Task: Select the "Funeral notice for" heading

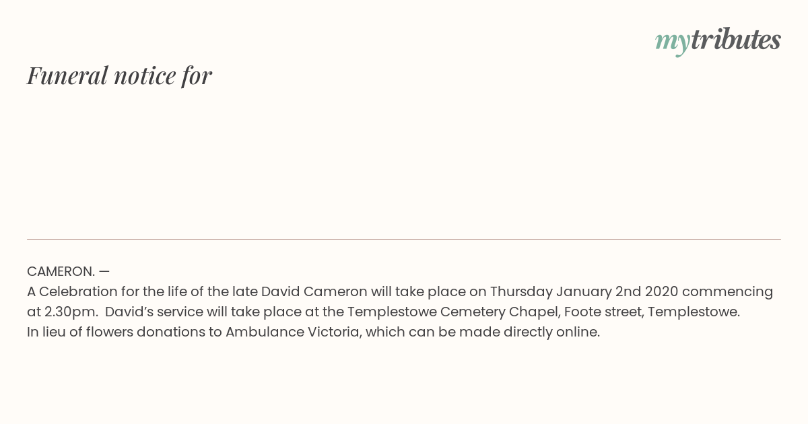Action: point(119,75)
